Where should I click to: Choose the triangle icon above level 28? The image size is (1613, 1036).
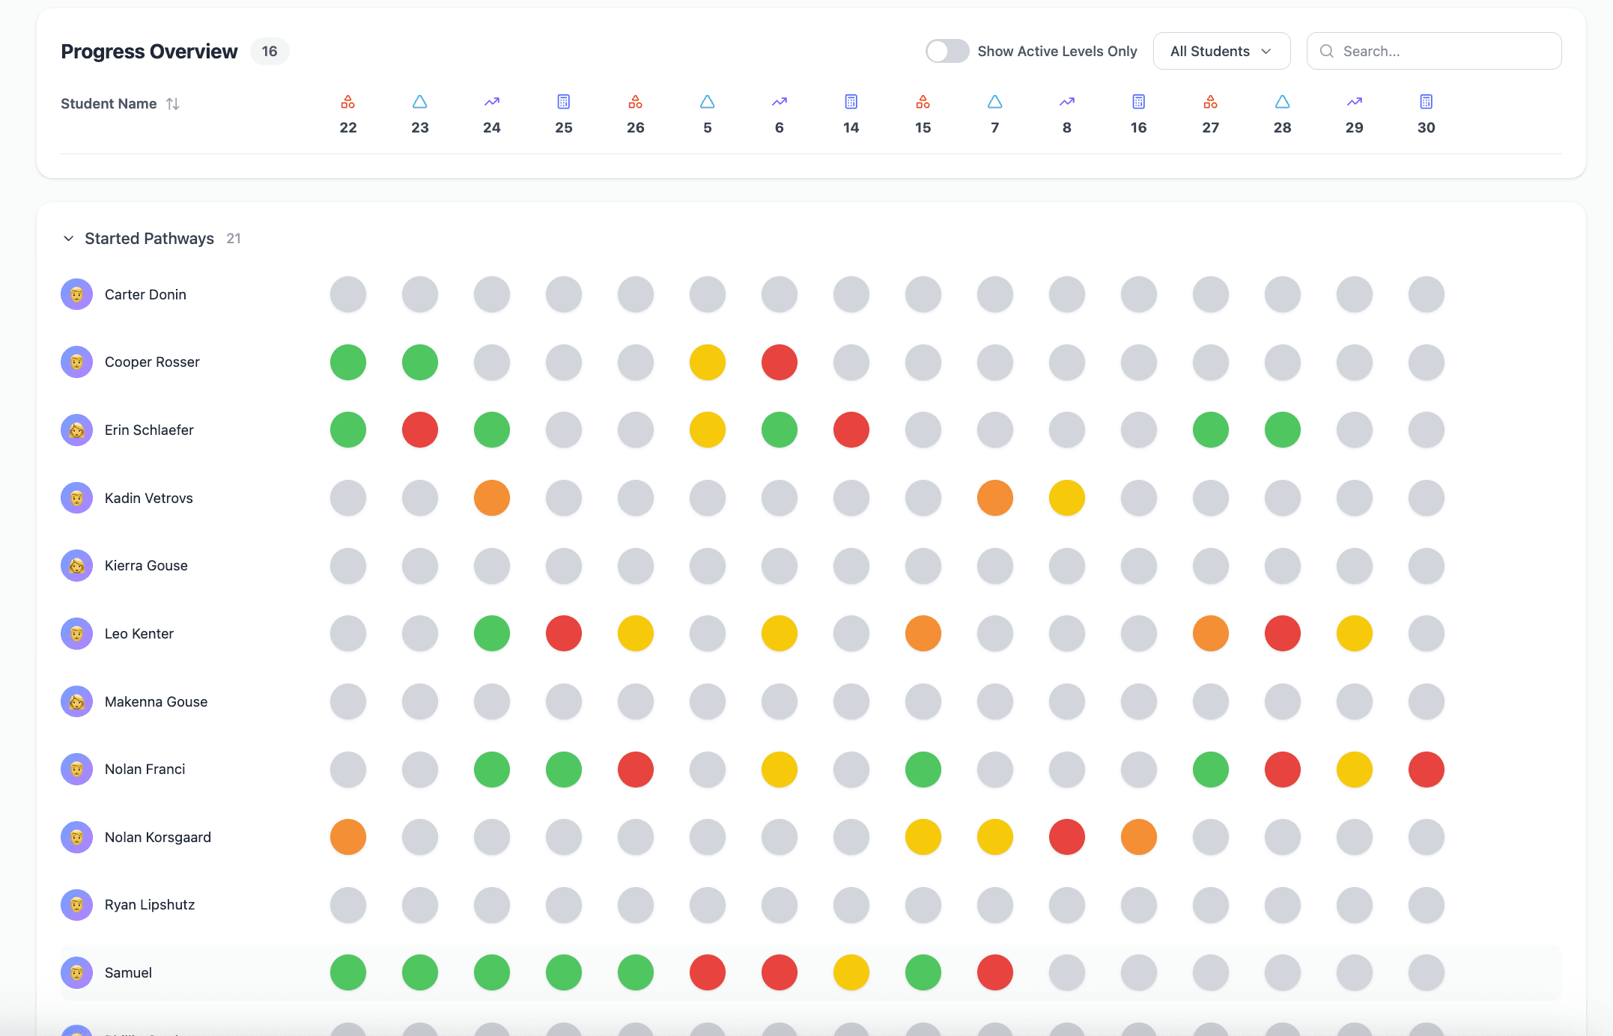point(1283,102)
